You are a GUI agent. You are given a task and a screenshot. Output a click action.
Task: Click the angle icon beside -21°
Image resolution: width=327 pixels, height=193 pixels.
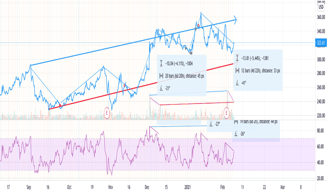[161, 88]
